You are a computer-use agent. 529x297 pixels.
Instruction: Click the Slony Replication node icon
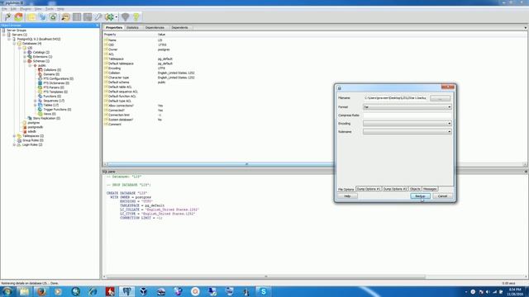(x=30, y=118)
